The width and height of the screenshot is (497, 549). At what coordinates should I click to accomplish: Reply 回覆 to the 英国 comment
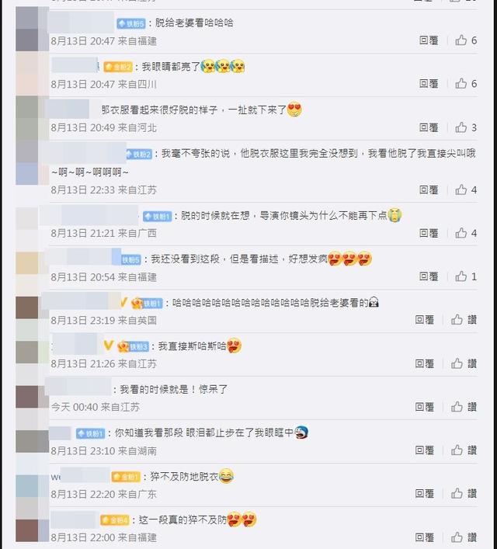tap(425, 320)
